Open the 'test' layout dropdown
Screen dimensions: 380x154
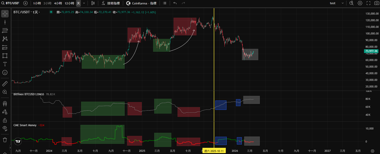pyautogui.click(x=337, y=3)
